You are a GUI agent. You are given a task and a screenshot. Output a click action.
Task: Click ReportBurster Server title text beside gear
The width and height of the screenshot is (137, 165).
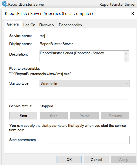pos(26,4)
